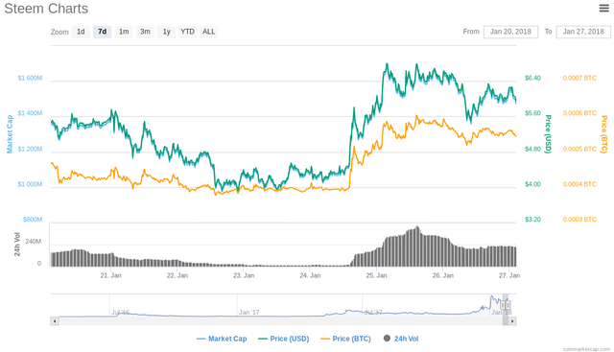This screenshot has height=352, width=614.
Task: Click the 24. Jan x-axis label
Action: click(310, 275)
